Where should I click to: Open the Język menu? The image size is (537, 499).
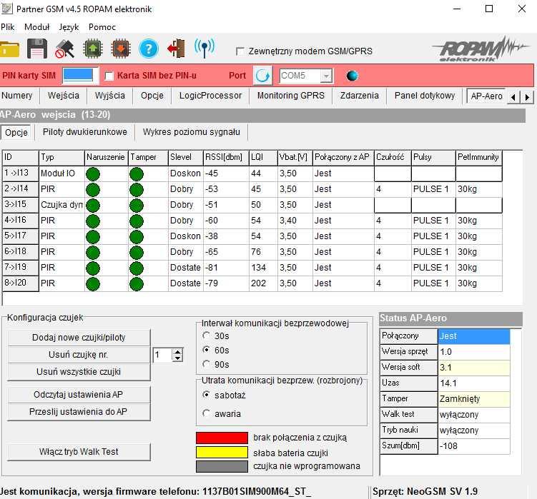point(69,27)
